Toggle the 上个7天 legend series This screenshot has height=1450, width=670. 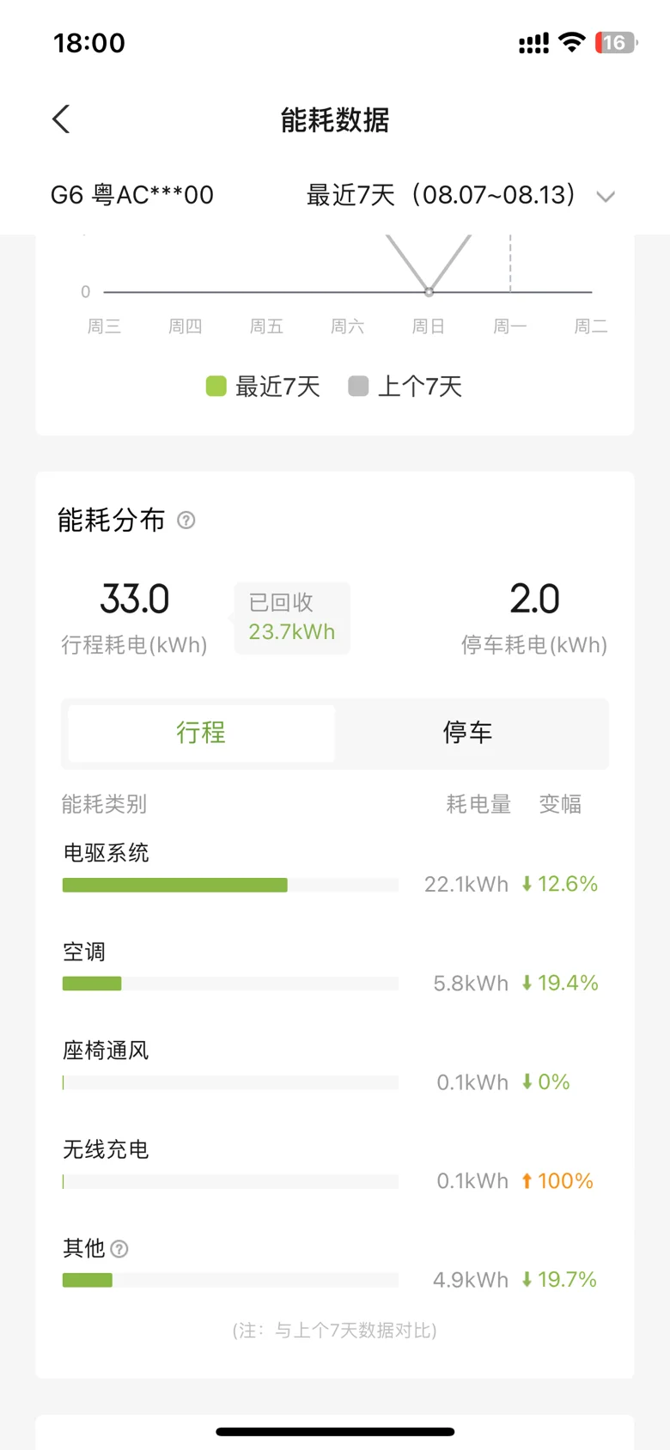point(405,387)
